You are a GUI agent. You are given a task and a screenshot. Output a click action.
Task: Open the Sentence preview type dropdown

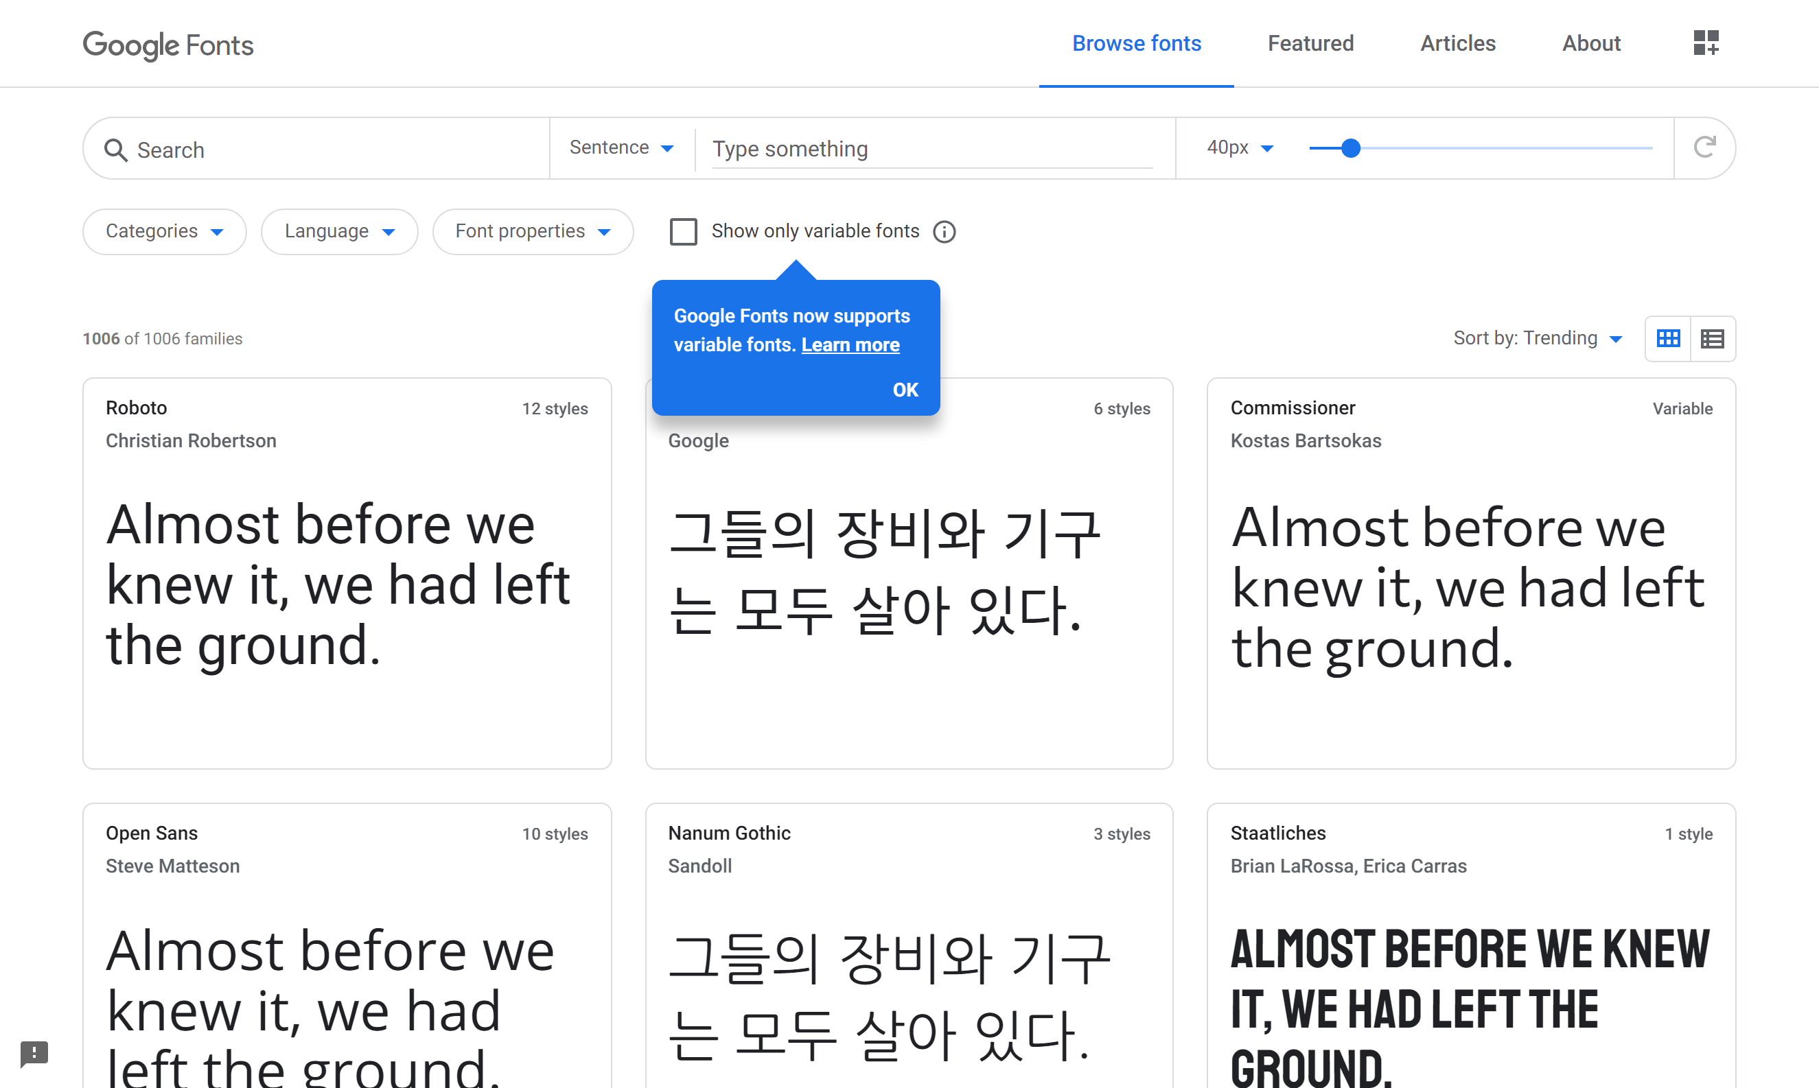[621, 147]
